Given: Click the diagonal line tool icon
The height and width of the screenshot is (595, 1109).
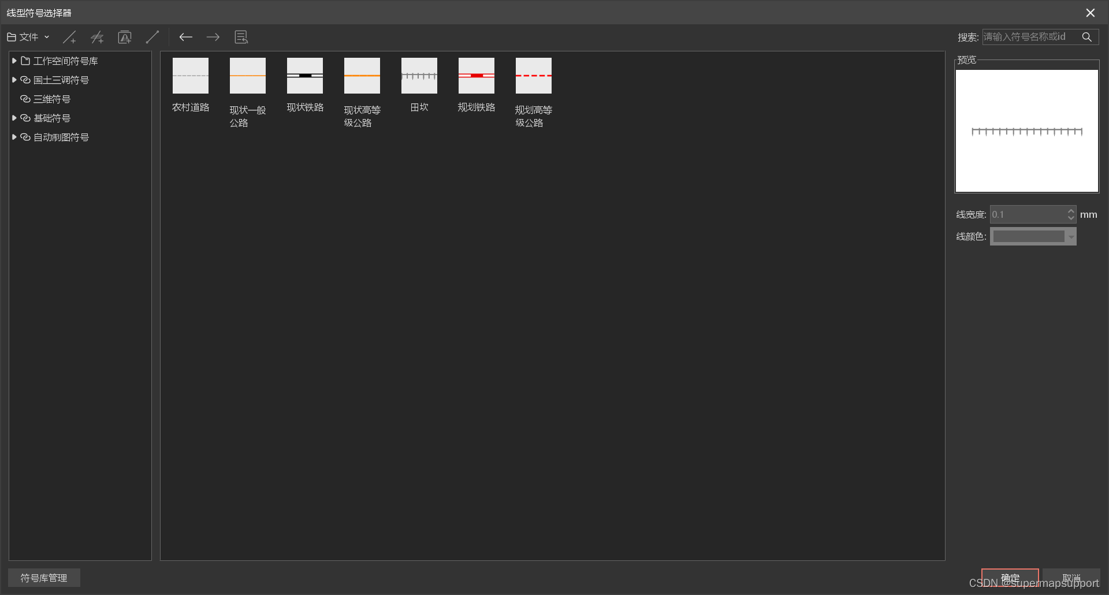Looking at the screenshot, I should tap(152, 38).
